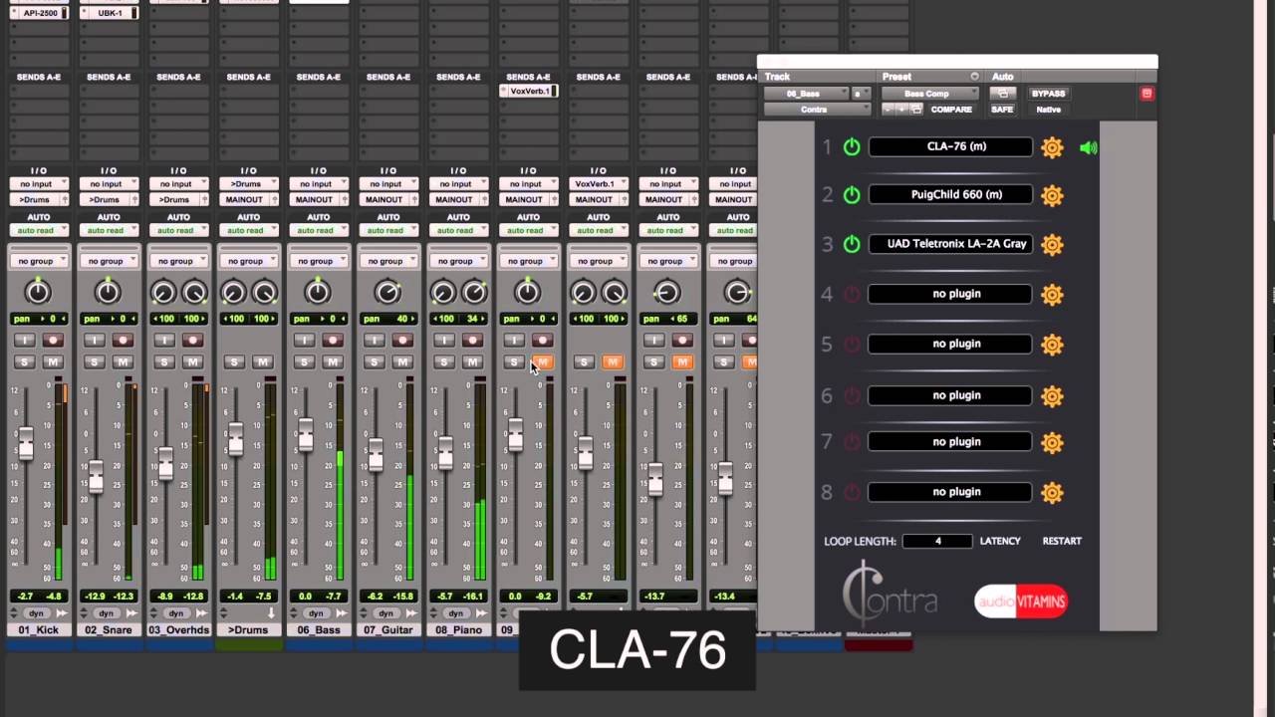
Task: Click the 06_Bass volume fader
Action: pos(305,434)
